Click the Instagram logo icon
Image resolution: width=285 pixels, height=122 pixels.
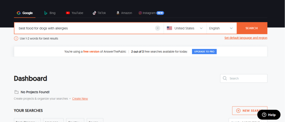[x=140, y=13]
